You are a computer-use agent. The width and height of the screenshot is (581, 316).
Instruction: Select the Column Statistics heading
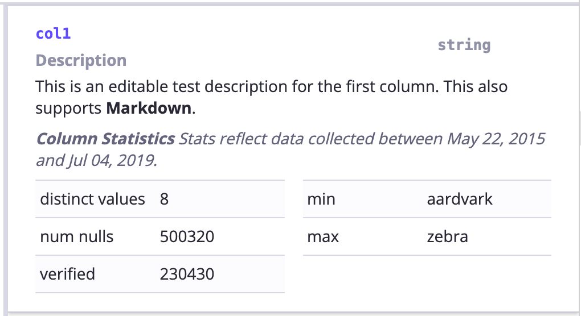pos(105,139)
